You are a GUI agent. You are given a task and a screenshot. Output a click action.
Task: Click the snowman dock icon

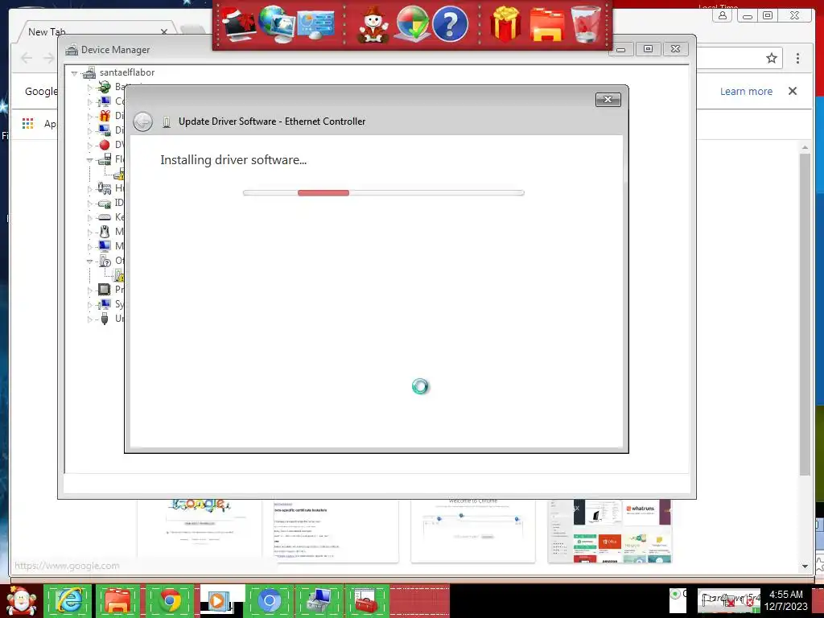(x=373, y=25)
